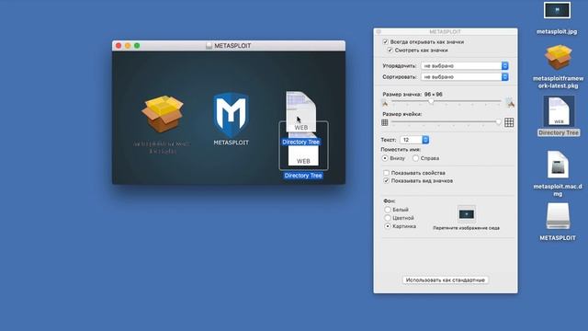Click the Metasploit shield logo in METASPLOIT window
This screenshot has width=588, height=331.
(231, 115)
